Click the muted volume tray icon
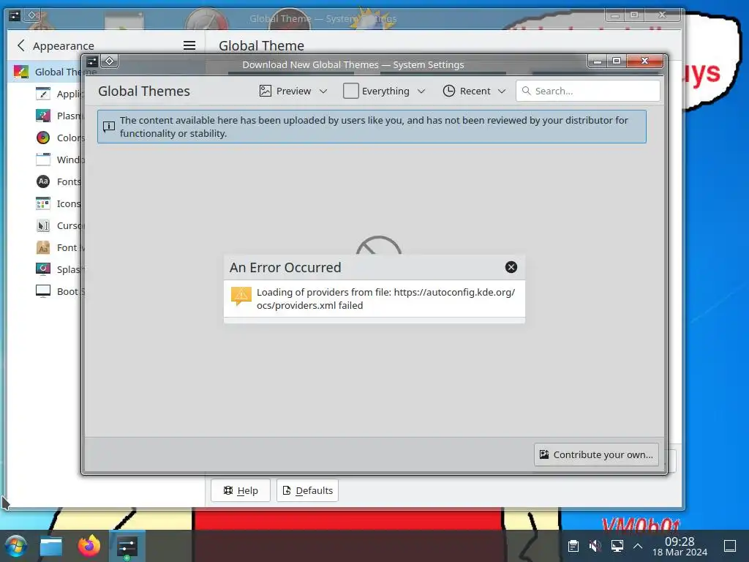Screen dimensions: 749x562 coord(595,546)
